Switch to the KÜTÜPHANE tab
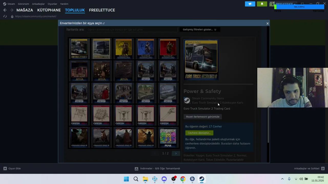This screenshot has width=328, height=184. click(49, 10)
